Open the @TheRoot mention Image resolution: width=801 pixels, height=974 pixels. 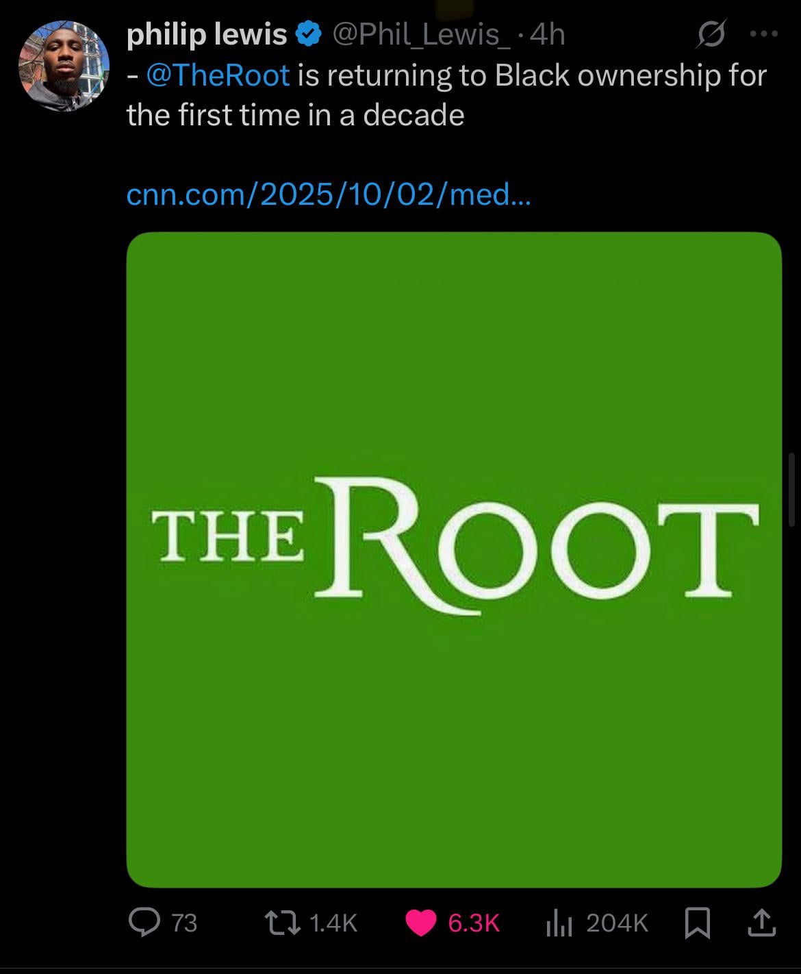tap(218, 75)
